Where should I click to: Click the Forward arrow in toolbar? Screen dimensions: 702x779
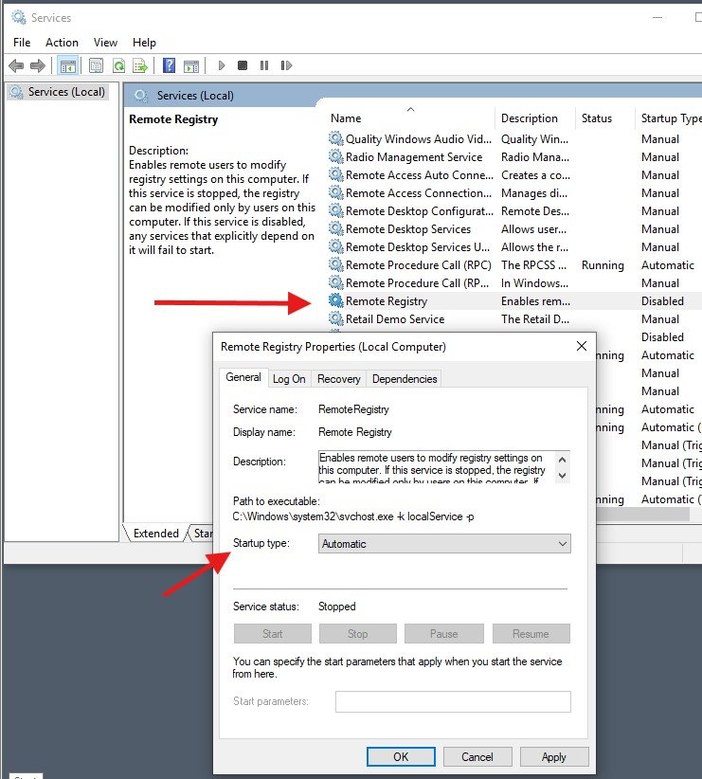(x=38, y=65)
